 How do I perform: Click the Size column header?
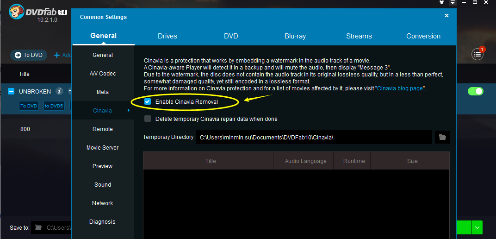coord(410,161)
